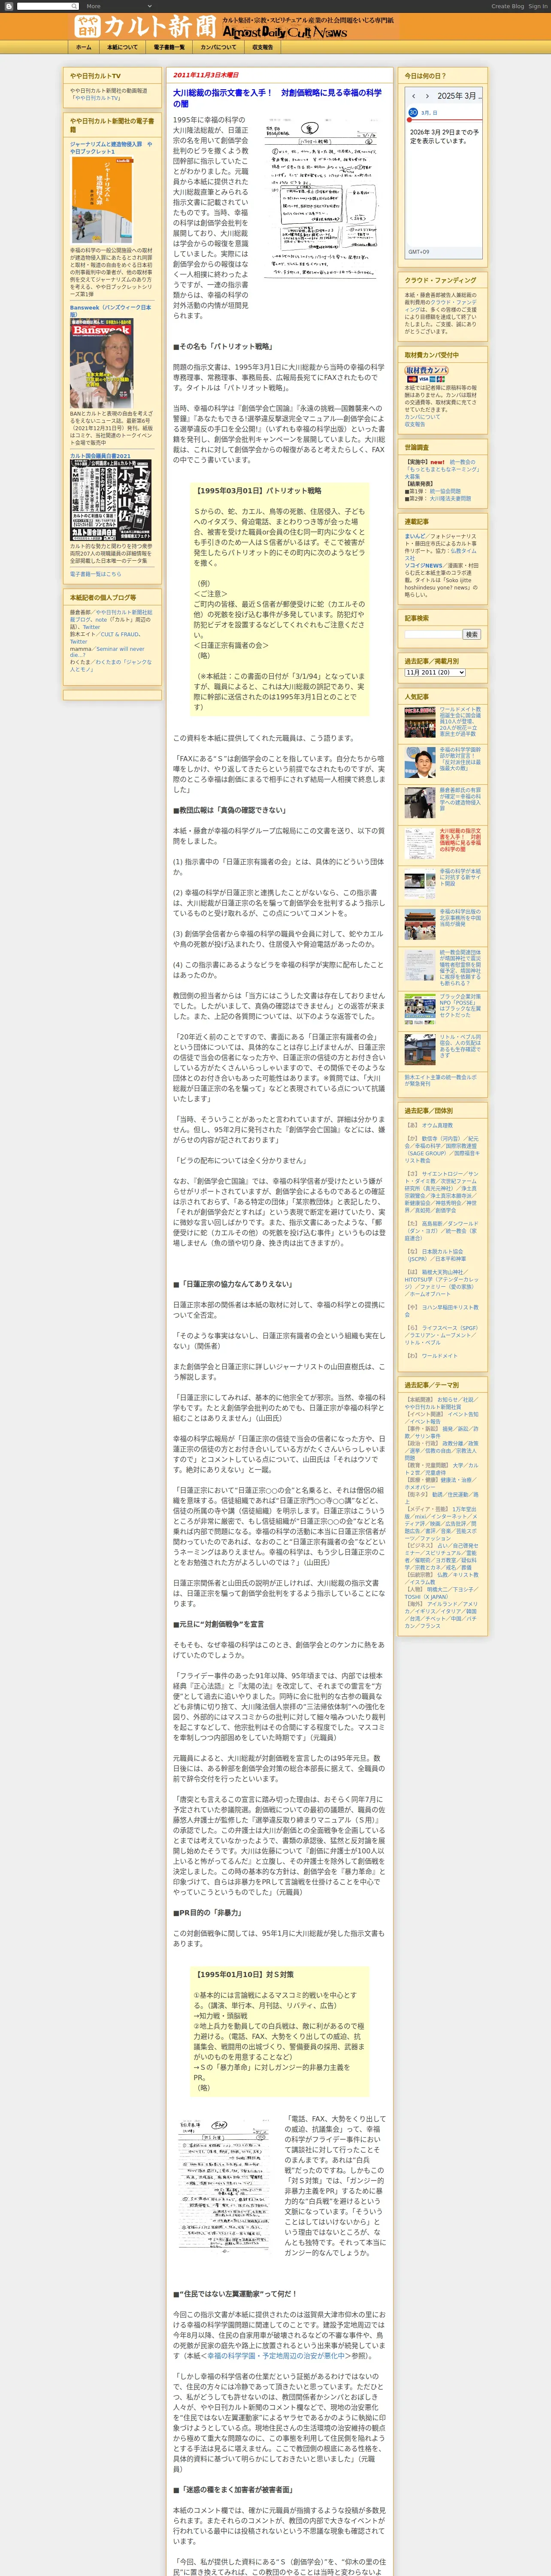Screen dimensions: 551x2576
Task: Open the ワールドメイト category link
Action: coord(440,1356)
